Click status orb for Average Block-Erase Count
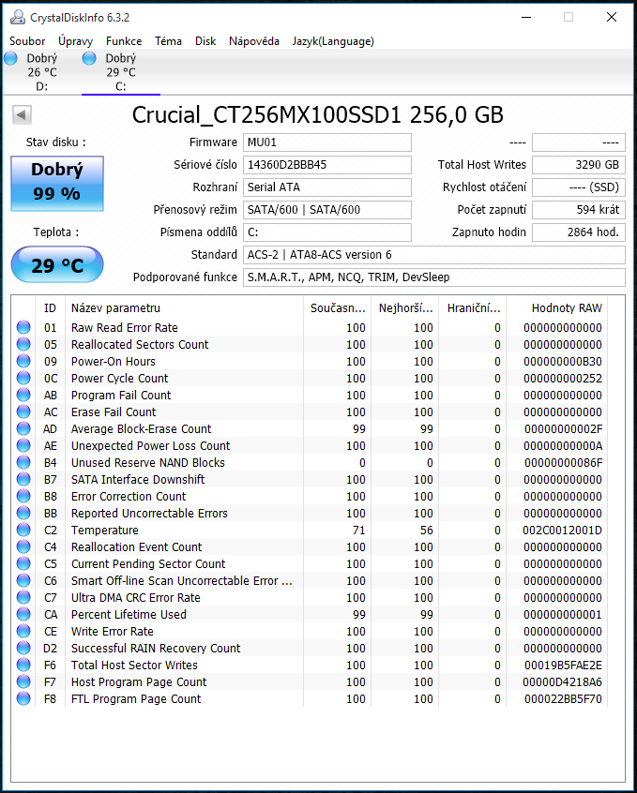 click(x=23, y=429)
